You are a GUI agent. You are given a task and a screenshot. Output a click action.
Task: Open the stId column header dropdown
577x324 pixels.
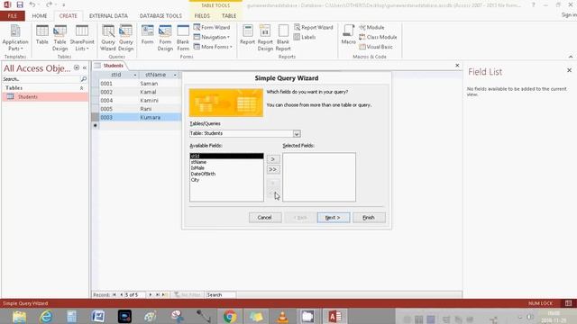coord(135,75)
